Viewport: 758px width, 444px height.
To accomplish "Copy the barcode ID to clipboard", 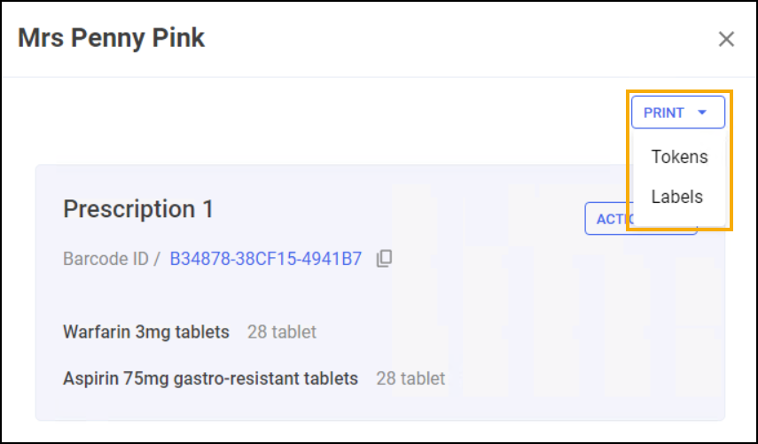I will [x=384, y=259].
